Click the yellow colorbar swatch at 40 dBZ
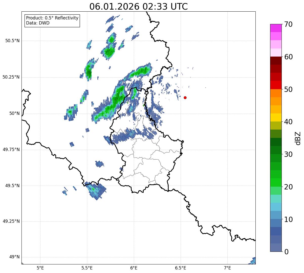Viewport: 304px width, 273px height. 276,118
